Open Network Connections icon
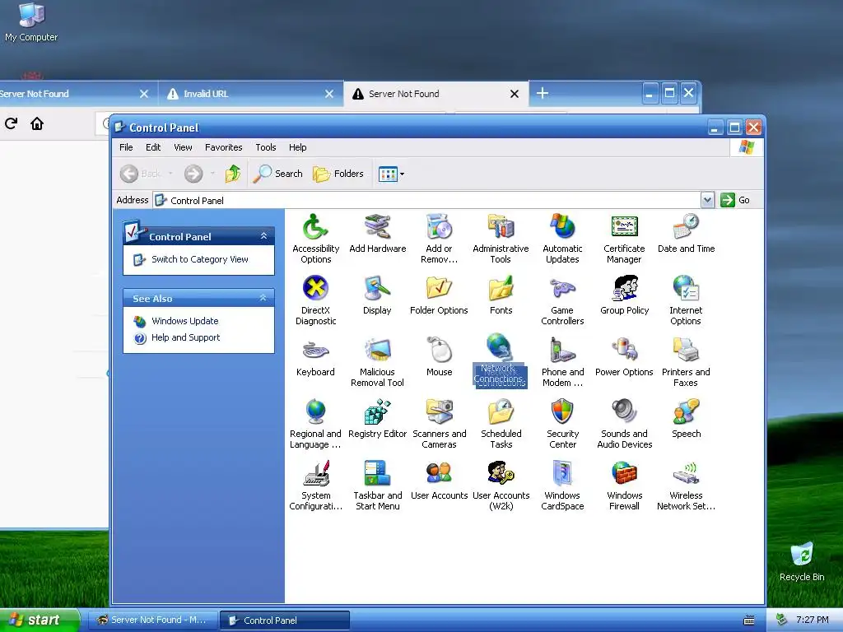Image resolution: width=843 pixels, height=632 pixels. pyautogui.click(x=501, y=360)
